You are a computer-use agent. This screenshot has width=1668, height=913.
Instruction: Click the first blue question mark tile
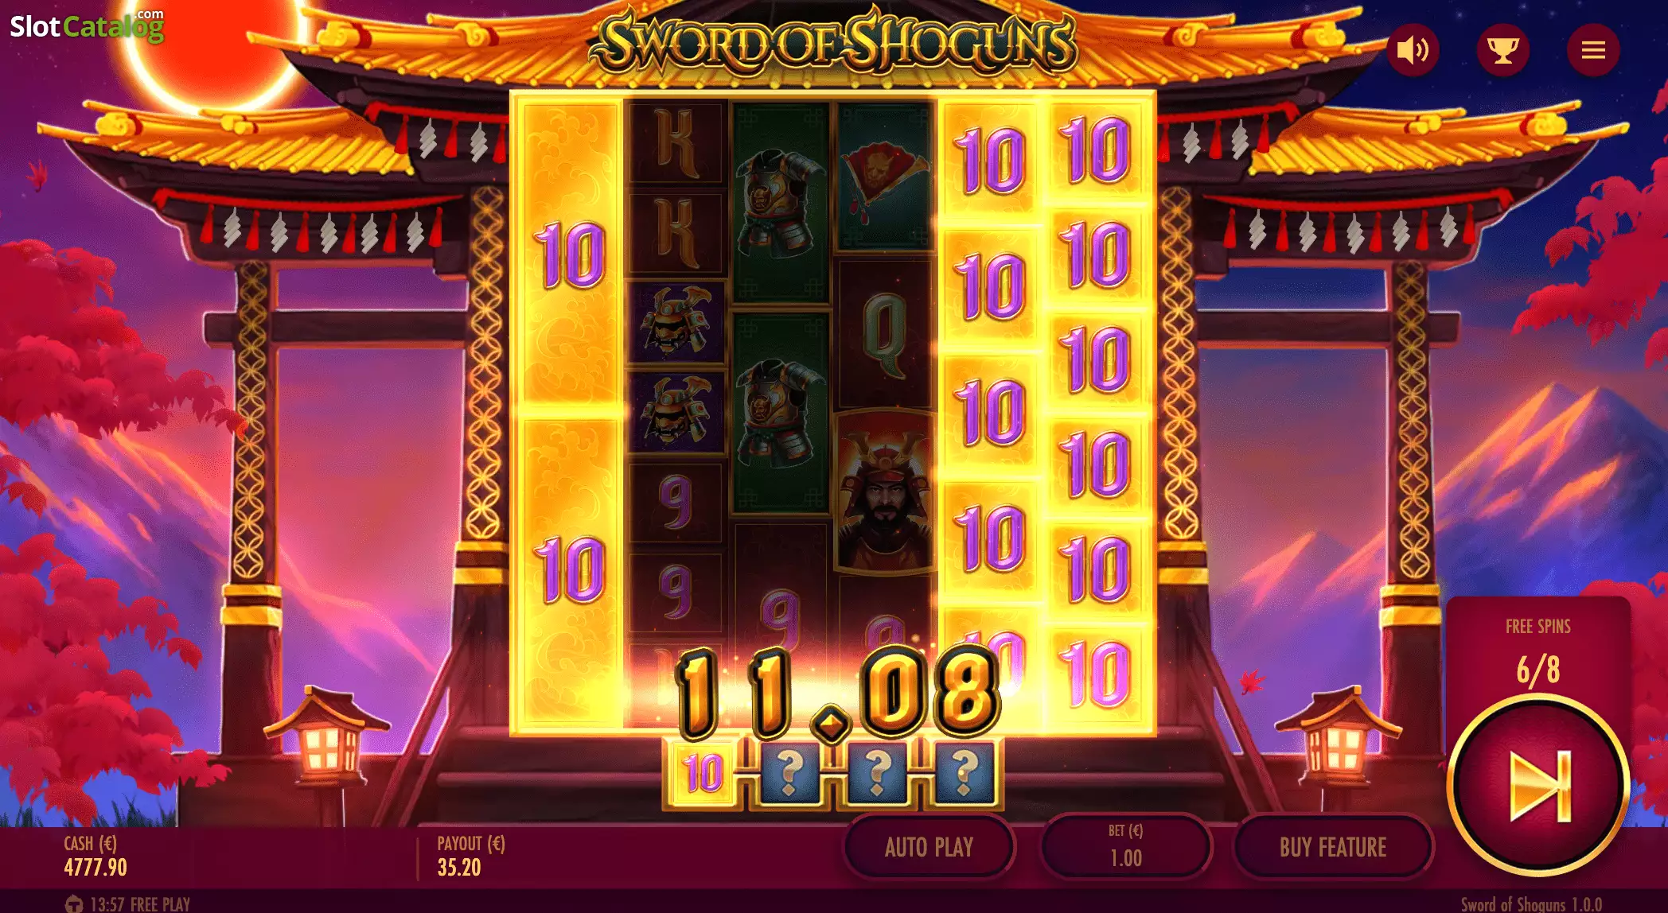[789, 773]
